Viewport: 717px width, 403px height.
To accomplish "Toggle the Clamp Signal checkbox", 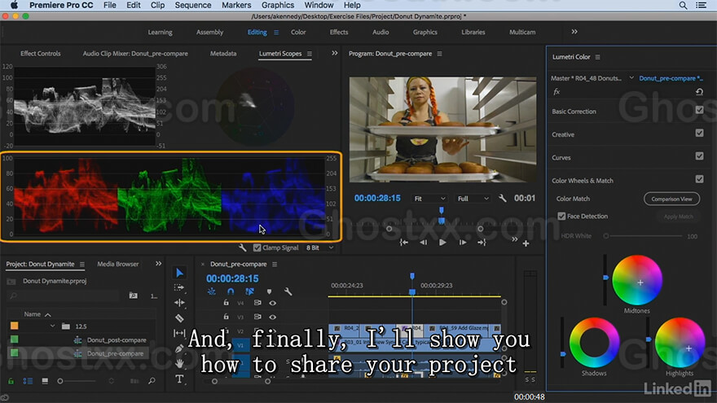I will click(x=257, y=247).
